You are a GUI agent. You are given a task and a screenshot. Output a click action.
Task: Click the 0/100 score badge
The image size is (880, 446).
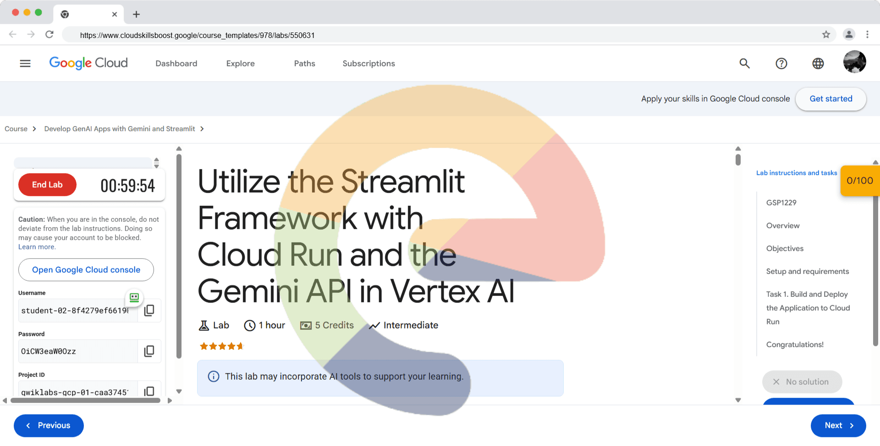point(860,181)
